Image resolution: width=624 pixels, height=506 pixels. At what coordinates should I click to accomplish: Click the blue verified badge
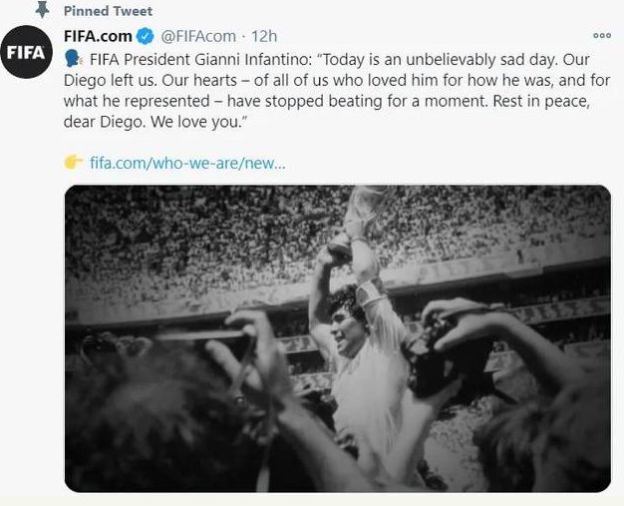coord(145,36)
